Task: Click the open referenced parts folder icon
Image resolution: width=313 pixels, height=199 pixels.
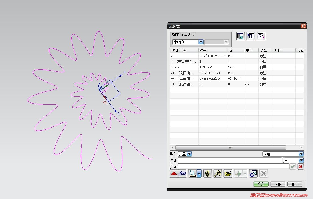Action: 228,173
